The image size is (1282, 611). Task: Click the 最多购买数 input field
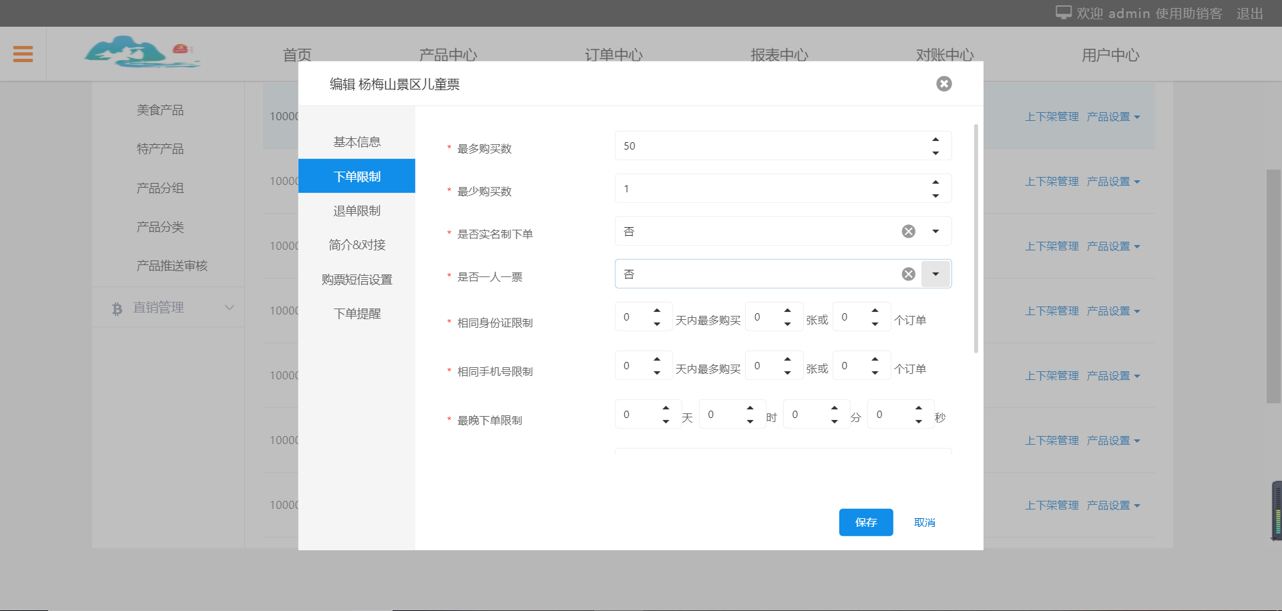(768, 146)
